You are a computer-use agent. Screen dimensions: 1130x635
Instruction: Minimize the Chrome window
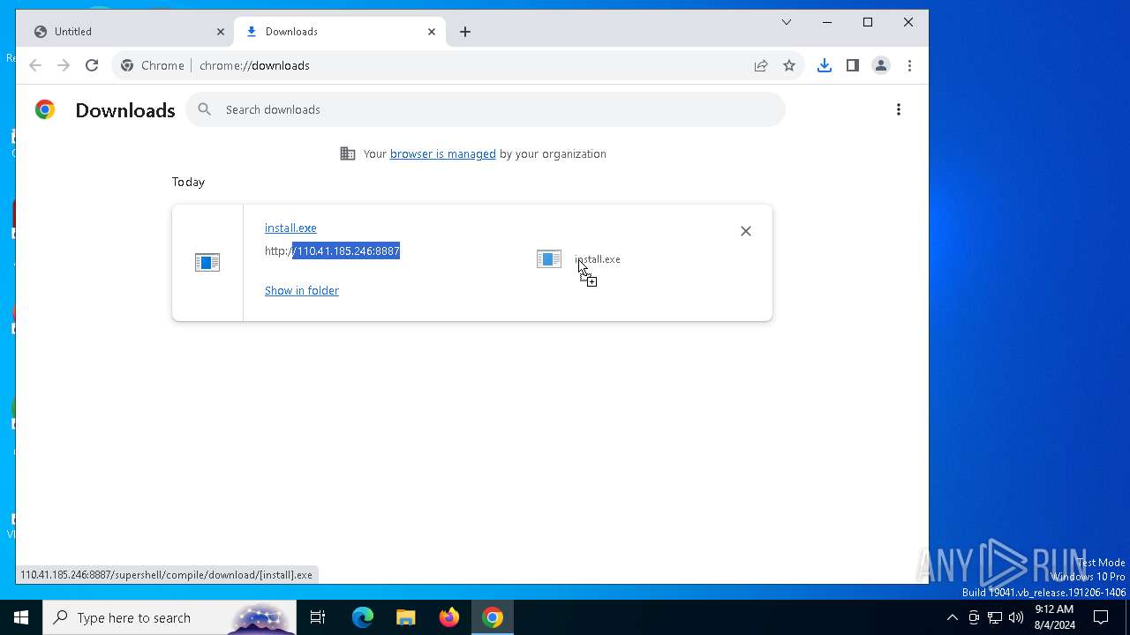(827, 22)
